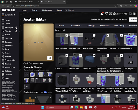
Task: Open the settings gear icon
Action: pyautogui.click(x=126, y=14)
